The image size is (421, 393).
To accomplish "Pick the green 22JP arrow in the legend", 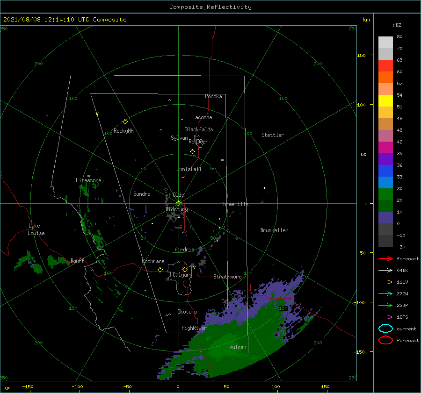I will pyautogui.click(x=385, y=305).
